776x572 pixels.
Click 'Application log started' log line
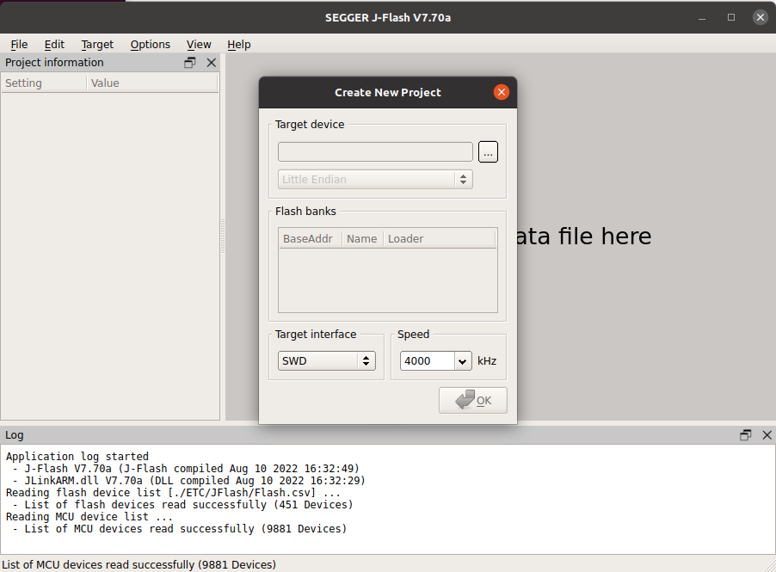pos(77,456)
